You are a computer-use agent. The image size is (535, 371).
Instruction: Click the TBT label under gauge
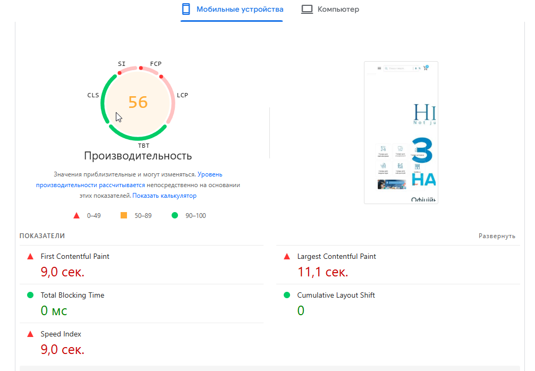click(x=143, y=146)
